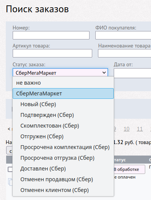
Task: Click the Номер input field
Action: [x=51, y=35]
